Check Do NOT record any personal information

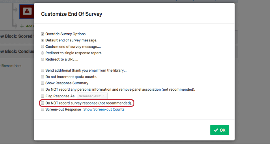pos(43,90)
